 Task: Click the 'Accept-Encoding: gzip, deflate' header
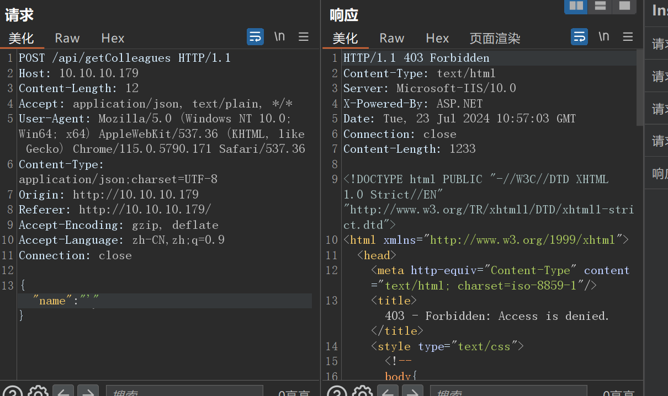click(x=119, y=225)
